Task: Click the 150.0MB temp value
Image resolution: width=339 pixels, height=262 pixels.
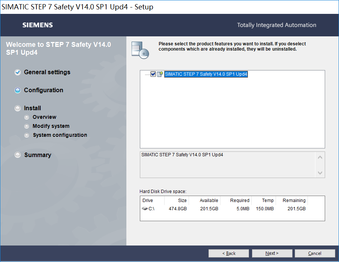Action: (265, 209)
